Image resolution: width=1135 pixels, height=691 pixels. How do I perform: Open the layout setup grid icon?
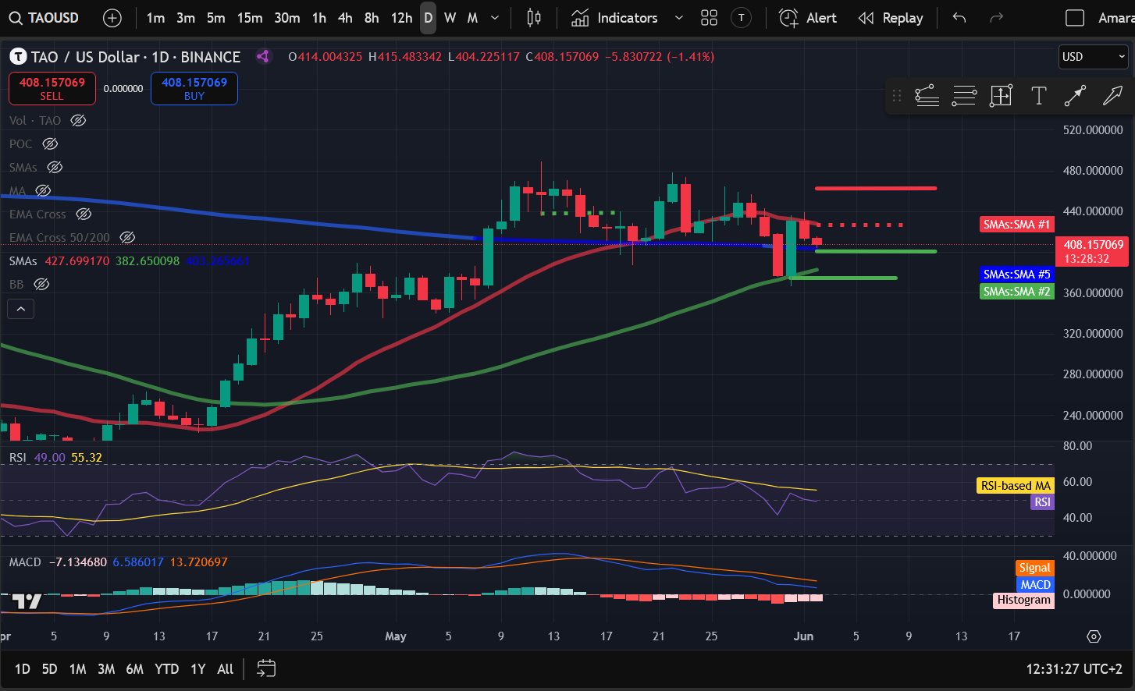coord(709,18)
